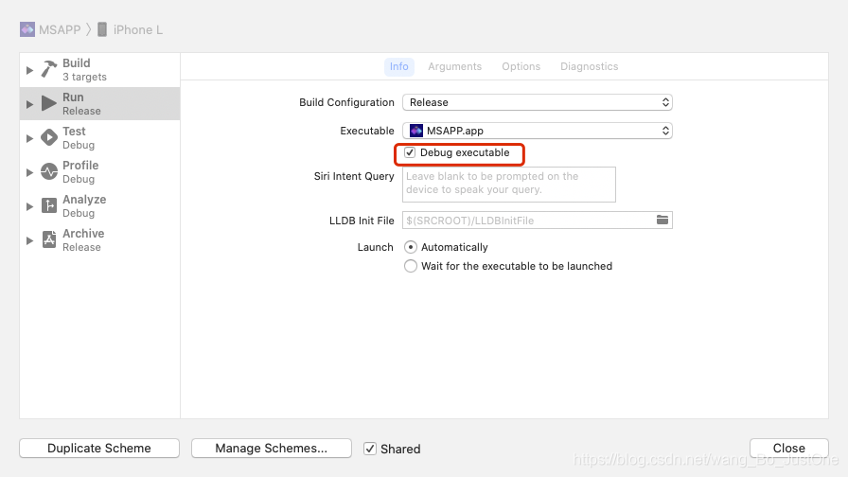Image resolution: width=848 pixels, height=477 pixels.
Task: Click the Close button
Action: point(789,449)
